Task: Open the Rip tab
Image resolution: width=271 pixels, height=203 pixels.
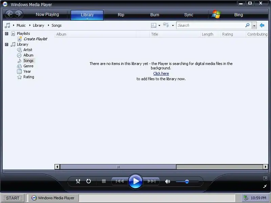Action: tap(121, 15)
